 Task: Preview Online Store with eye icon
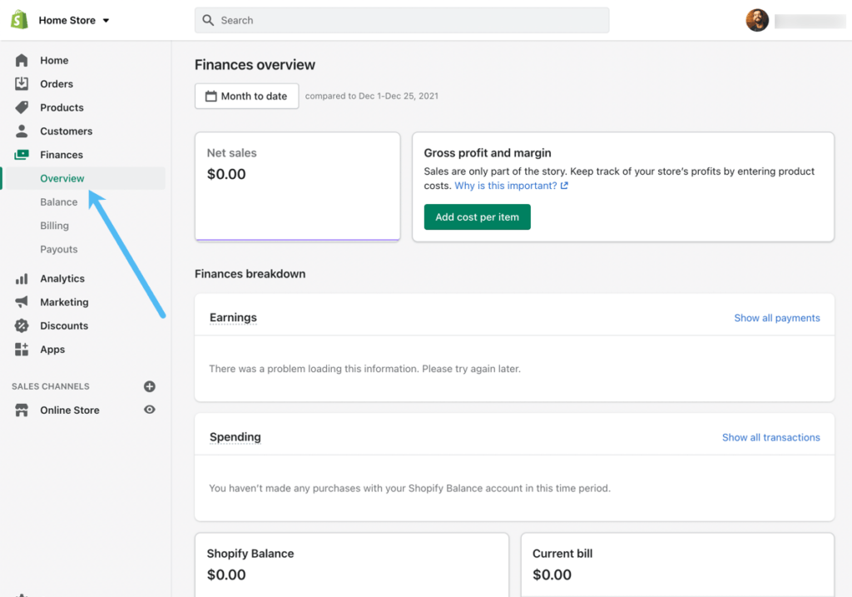click(x=150, y=410)
